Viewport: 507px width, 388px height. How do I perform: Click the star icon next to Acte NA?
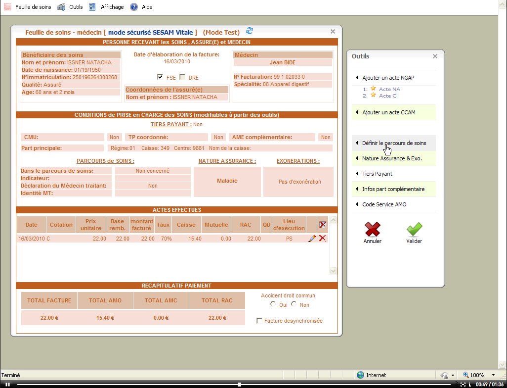point(374,89)
